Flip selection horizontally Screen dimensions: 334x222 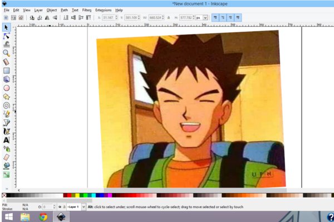click(47, 18)
